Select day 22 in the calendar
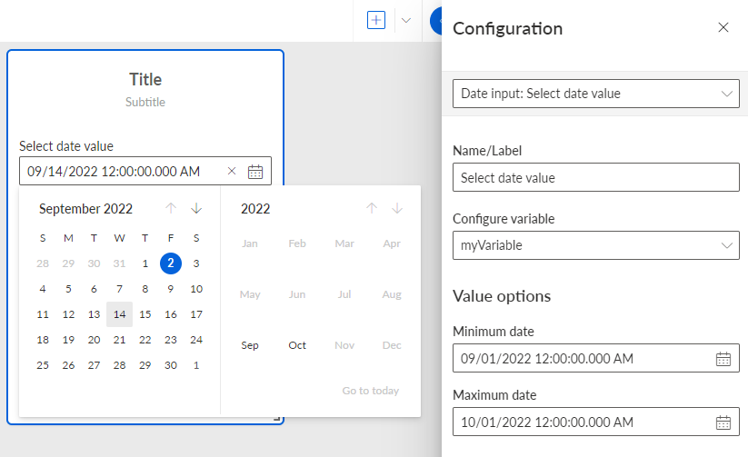Image resolution: width=748 pixels, height=457 pixels. pyautogui.click(x=145, y=340)
